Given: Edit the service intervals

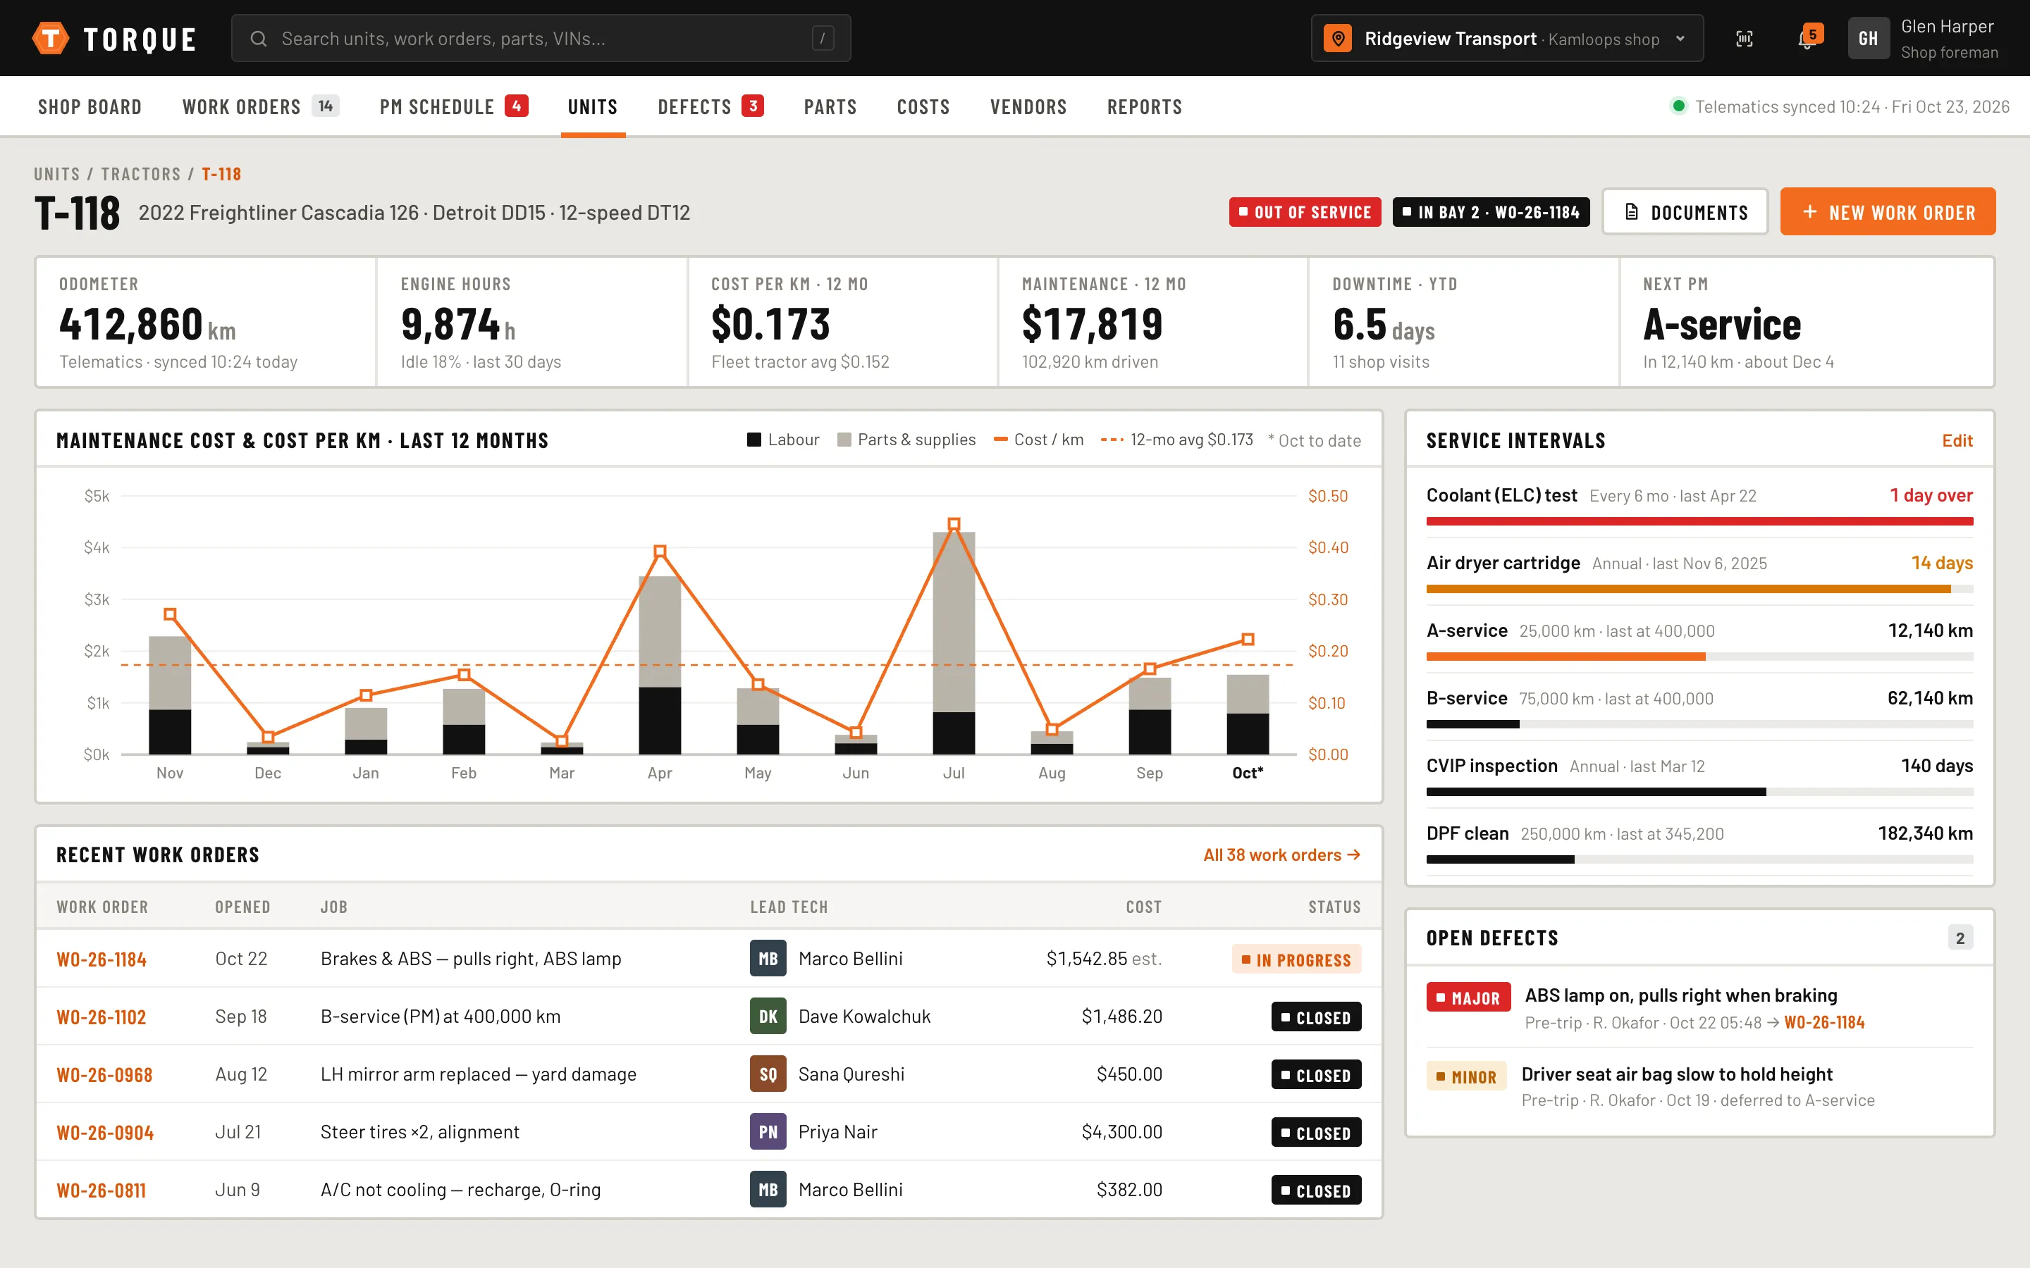Looking at the screenshot, I should pos(1957,440).
